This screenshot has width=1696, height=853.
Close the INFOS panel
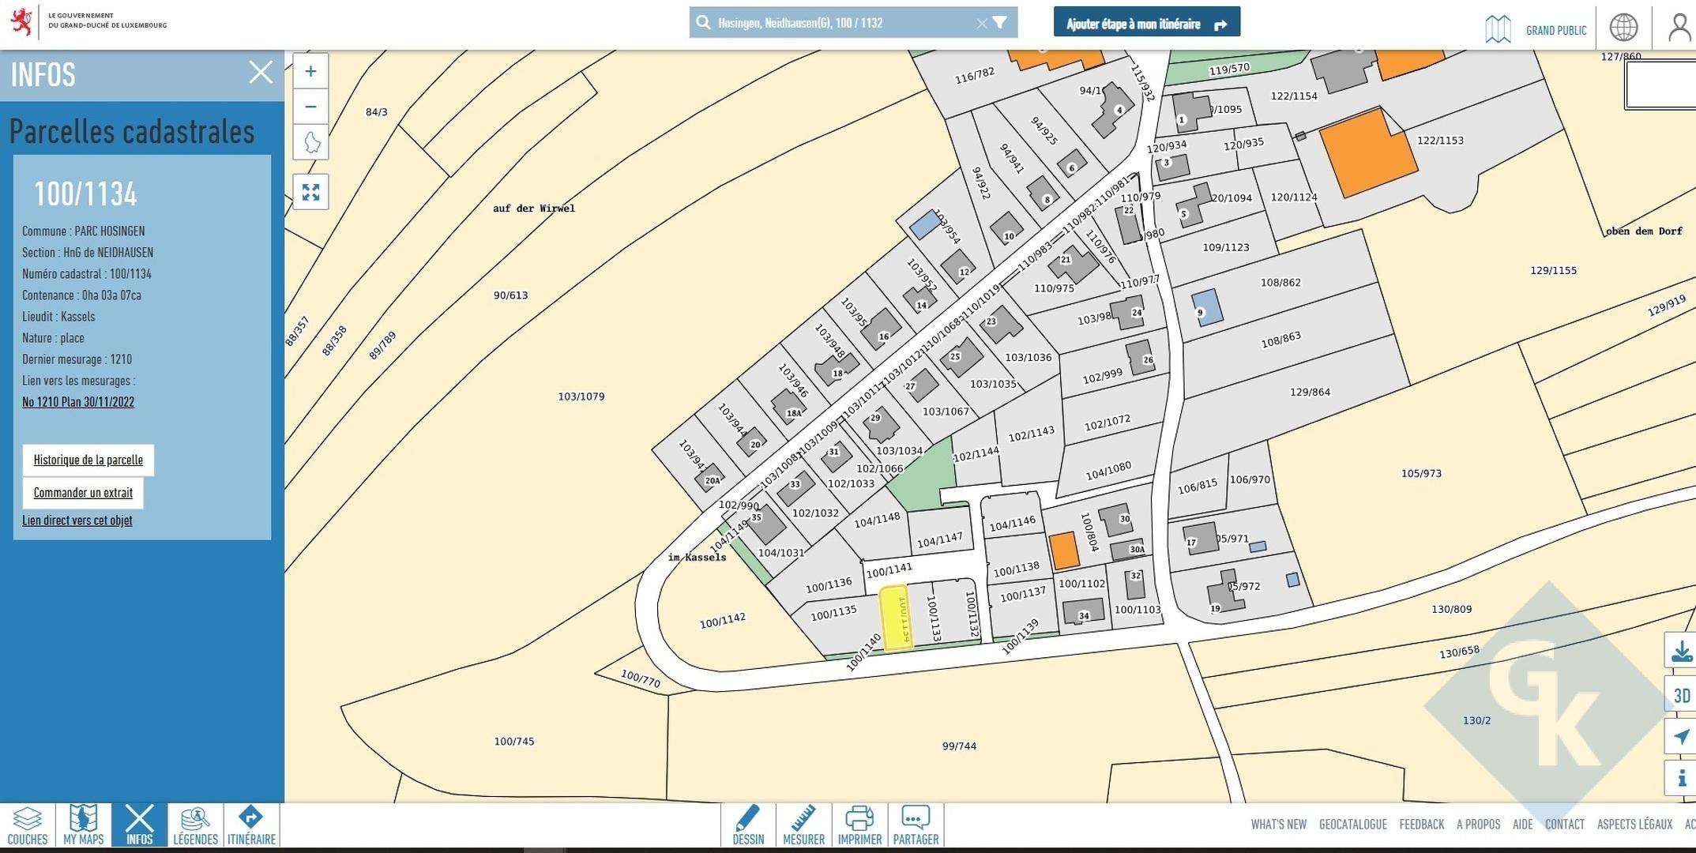[x=261, y=73]
